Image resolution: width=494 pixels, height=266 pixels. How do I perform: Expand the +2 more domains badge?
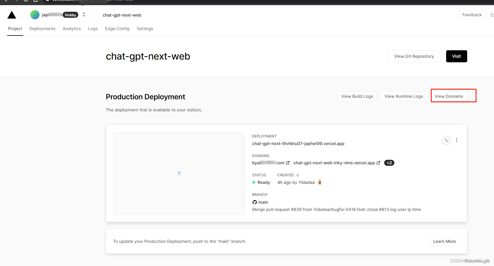tap(389, 163)
